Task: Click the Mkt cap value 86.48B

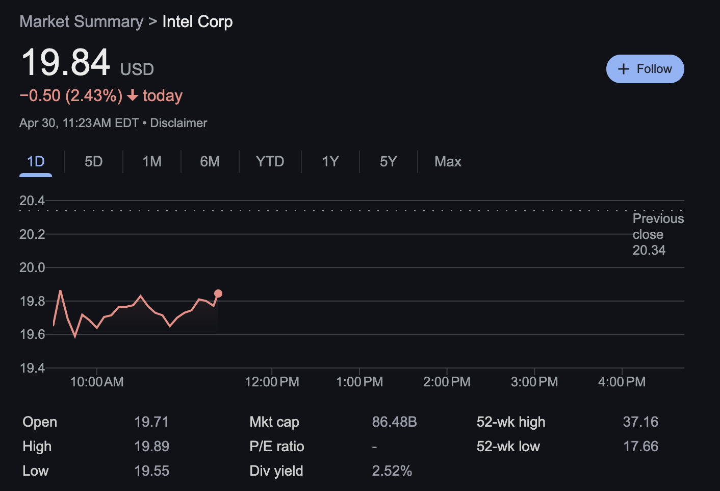Action: (x=394, y=422)
